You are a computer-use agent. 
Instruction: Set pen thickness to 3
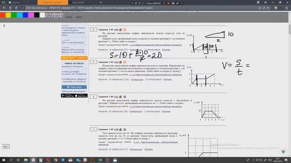click(x=47, y=16)
